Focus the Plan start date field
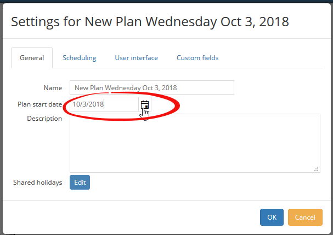This screenshot has height=235, width=333. point(104,104)
